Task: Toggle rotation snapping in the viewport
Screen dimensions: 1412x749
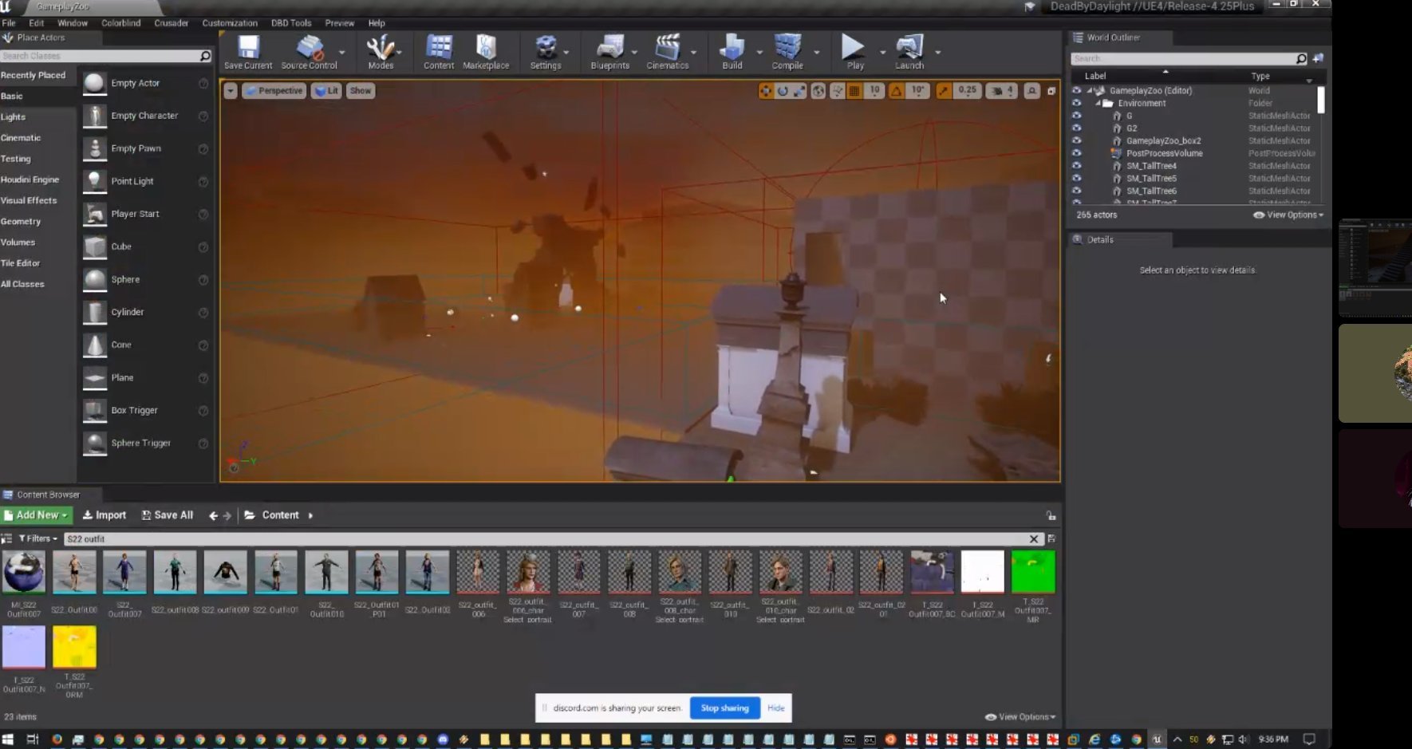Action: pos(897,91)
